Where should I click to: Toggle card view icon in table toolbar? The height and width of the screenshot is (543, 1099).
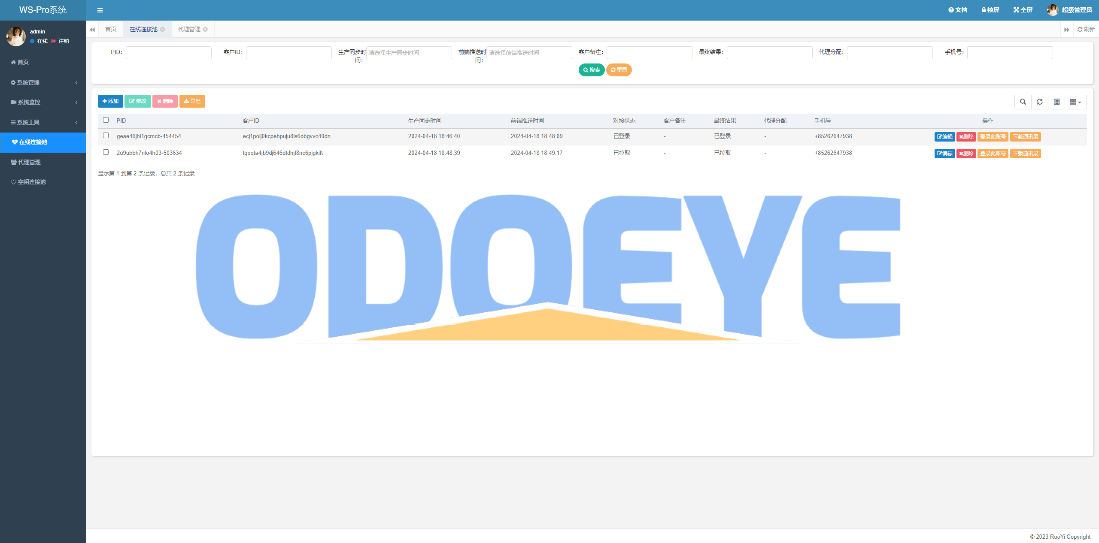click(x=1056, y=102)
